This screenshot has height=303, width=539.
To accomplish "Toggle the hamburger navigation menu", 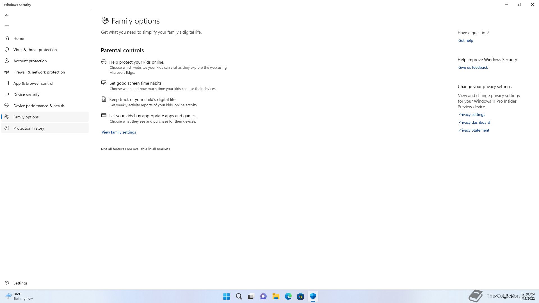I will click(x=7, y=27).
